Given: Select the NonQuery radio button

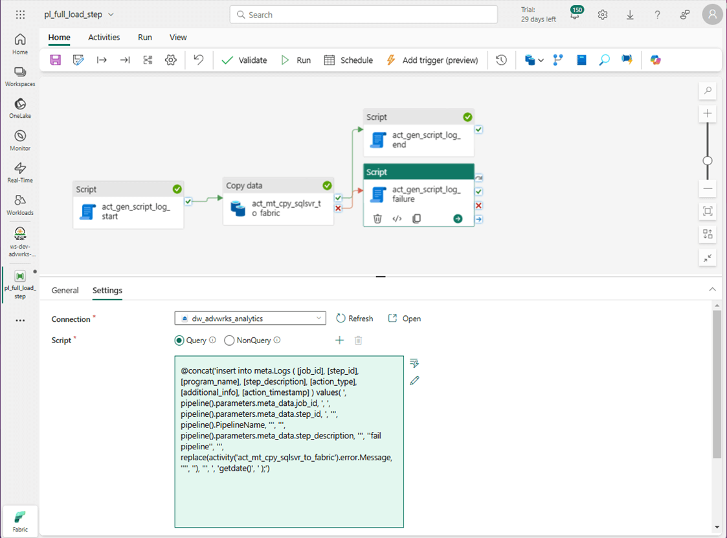Looking at the screenshot, I should point(229,341).
